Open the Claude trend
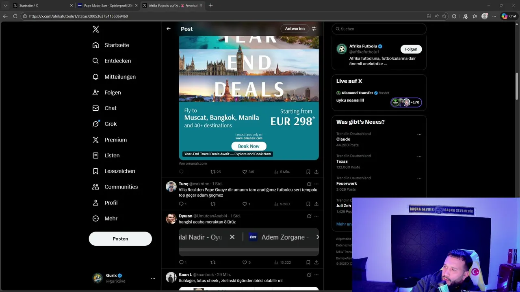The width and height of the screenshot is (520, 292). 343,139
